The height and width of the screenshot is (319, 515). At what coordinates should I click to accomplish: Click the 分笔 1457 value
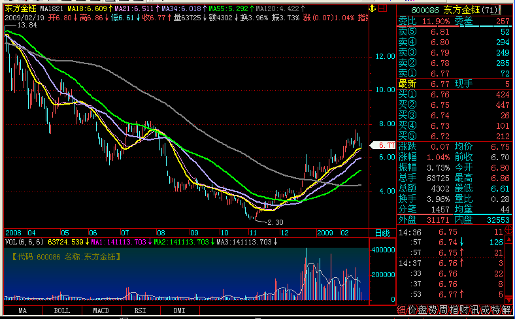click(440, 210)
